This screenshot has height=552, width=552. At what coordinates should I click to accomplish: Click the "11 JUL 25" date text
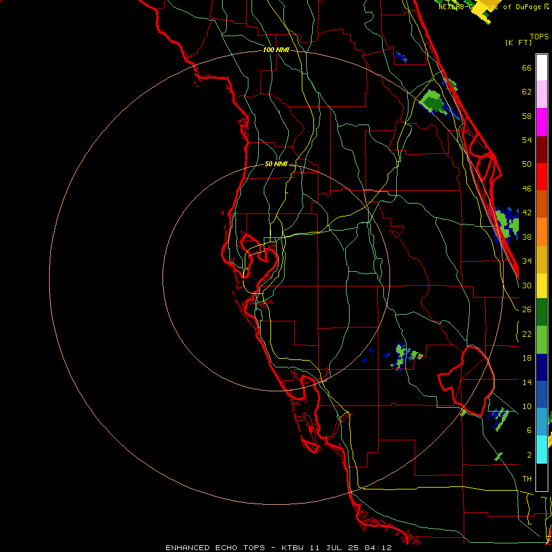coord(334,548)
